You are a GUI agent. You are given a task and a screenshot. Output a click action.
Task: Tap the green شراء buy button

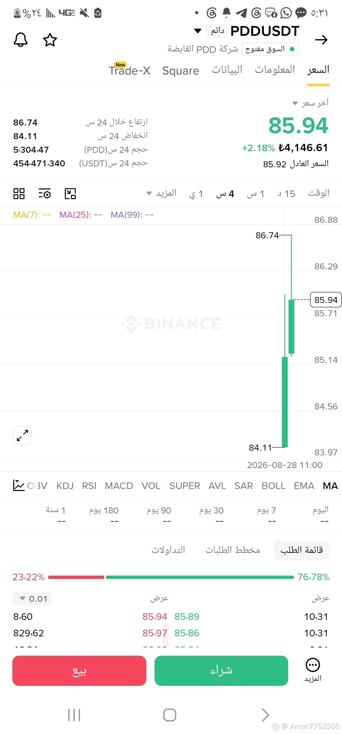221,671
